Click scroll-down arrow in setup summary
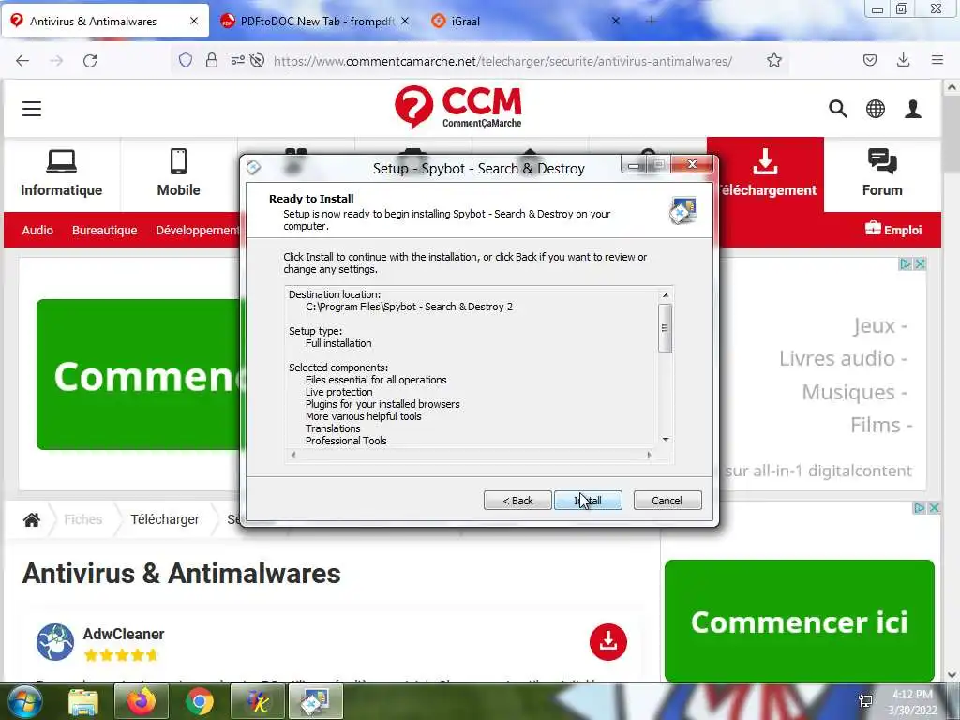 [665, 440]
